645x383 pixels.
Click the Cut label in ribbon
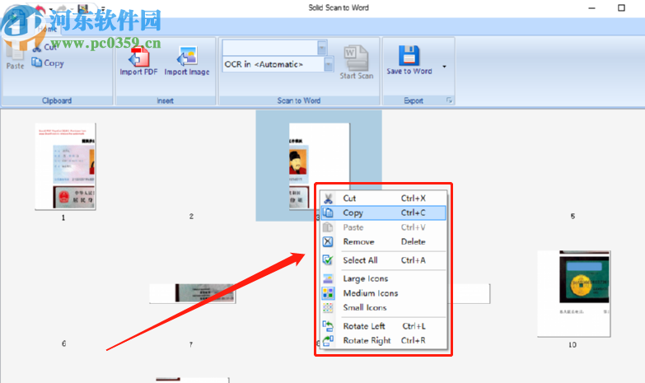50,47
